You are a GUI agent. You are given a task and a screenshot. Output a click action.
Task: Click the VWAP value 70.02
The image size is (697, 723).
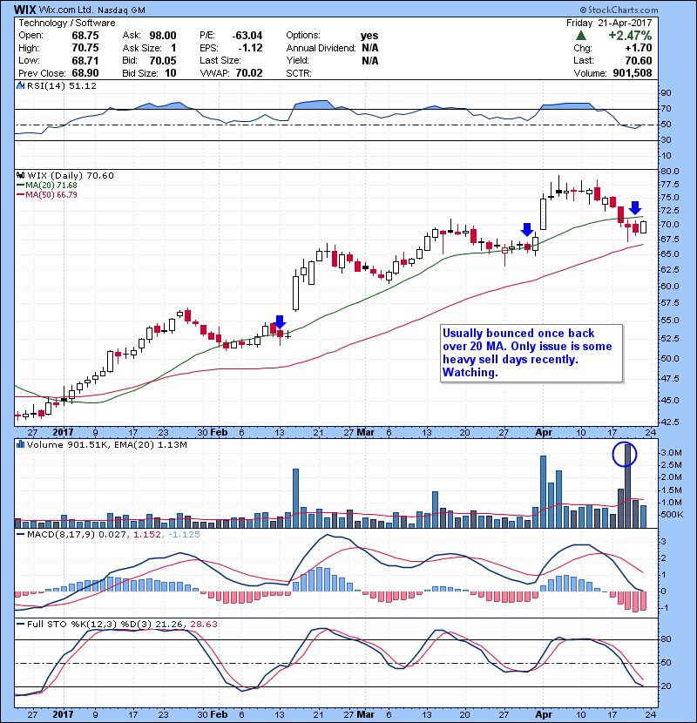tap(249, 73)
